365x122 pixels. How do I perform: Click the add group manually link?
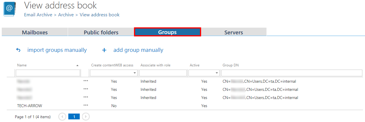tap(138, 50)
